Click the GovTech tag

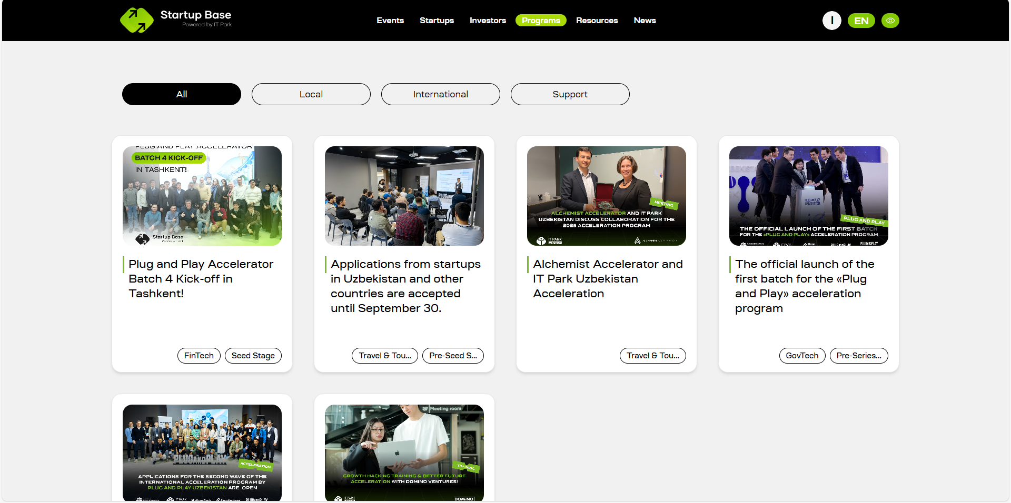click(802, 356)
